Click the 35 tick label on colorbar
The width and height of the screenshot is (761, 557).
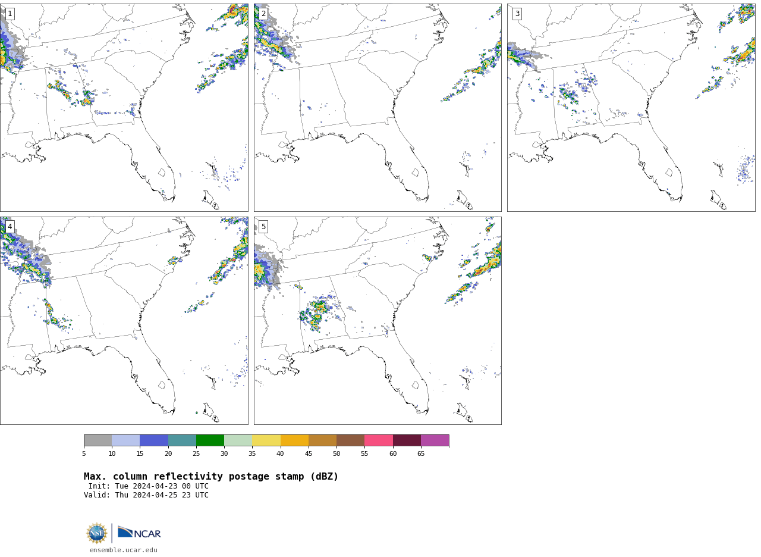click(x=252, y=454)
